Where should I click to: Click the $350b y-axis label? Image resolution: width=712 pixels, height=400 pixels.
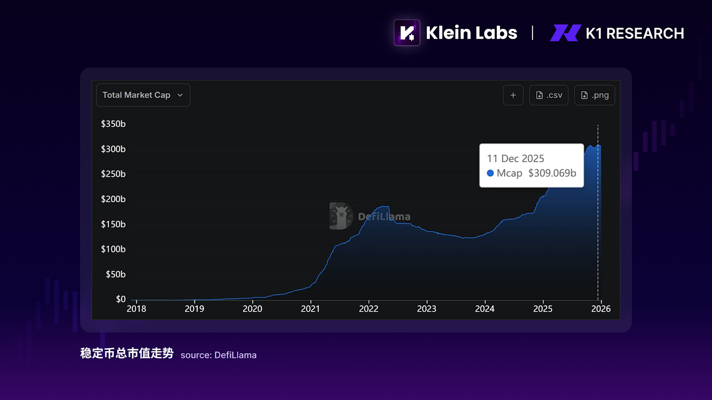click(x=113, y=124)
